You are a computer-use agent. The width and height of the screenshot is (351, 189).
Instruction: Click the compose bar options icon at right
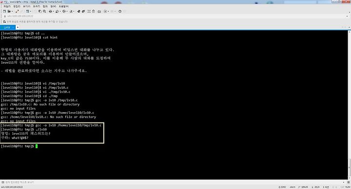click(349, 182)
